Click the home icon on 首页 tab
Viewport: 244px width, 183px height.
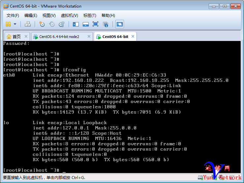(x=9, y=37)
